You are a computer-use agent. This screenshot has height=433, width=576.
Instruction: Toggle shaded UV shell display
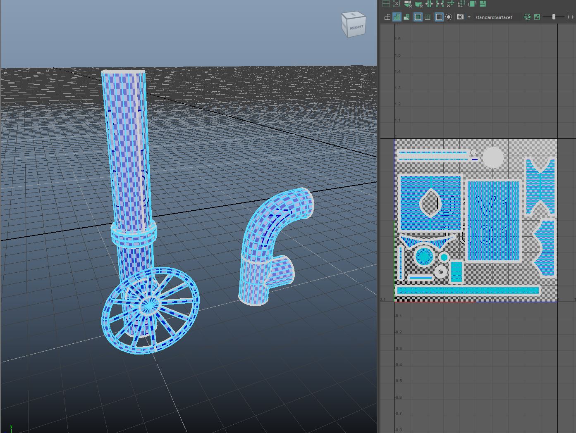[x=397, y=17]
